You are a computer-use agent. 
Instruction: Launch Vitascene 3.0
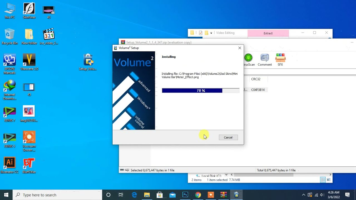click(x=29, y=62)
